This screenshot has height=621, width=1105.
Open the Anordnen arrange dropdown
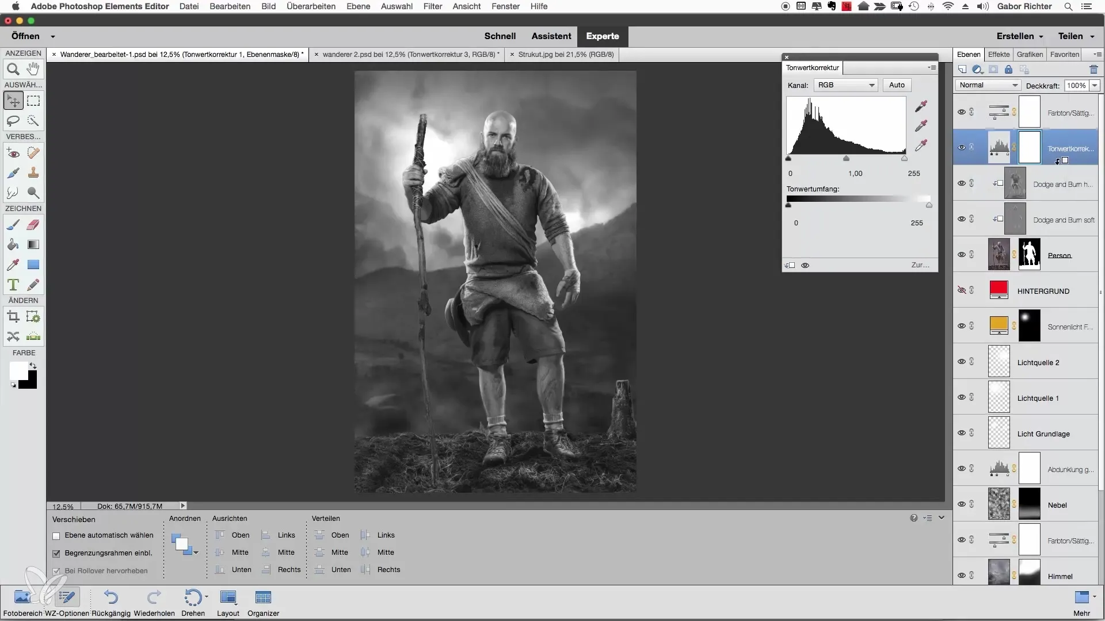(185, 544)
